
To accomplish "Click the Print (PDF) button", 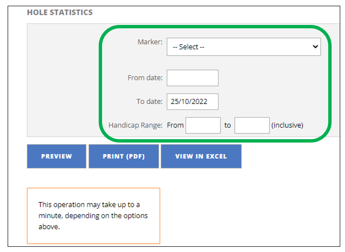I will (x=124, y=156).
